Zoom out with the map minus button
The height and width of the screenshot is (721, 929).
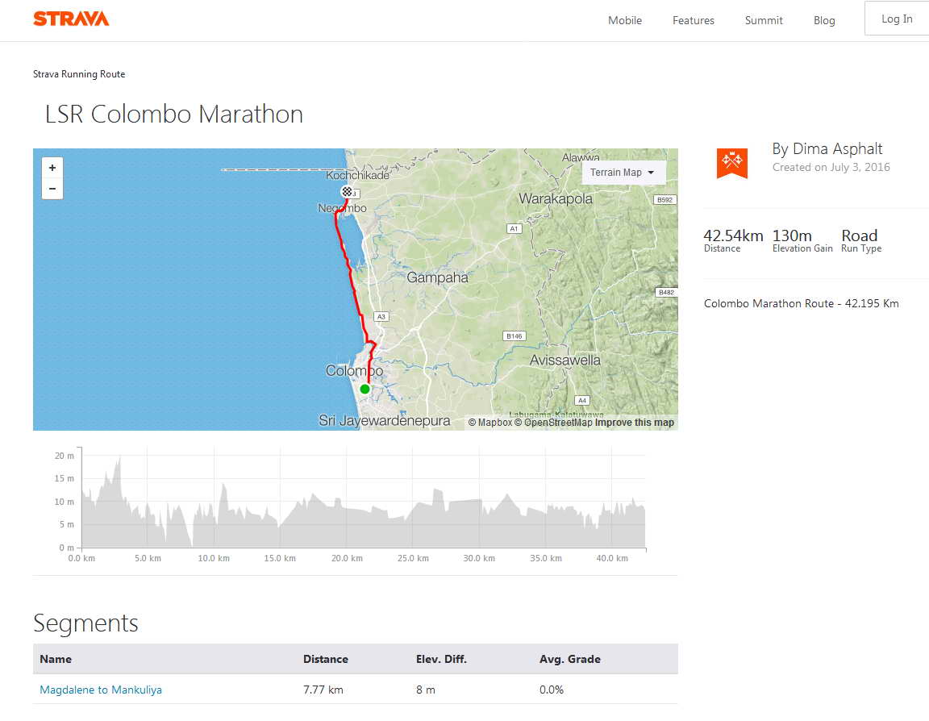click(x=52, y=189)
